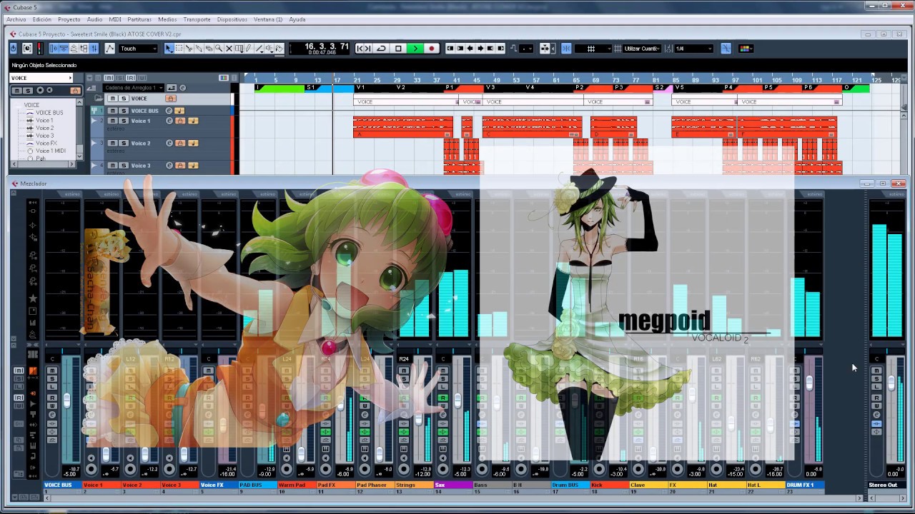
Task: Edit channel settings for VOICE BUS track
Action: pyautogui.click(x=169, y=111)
